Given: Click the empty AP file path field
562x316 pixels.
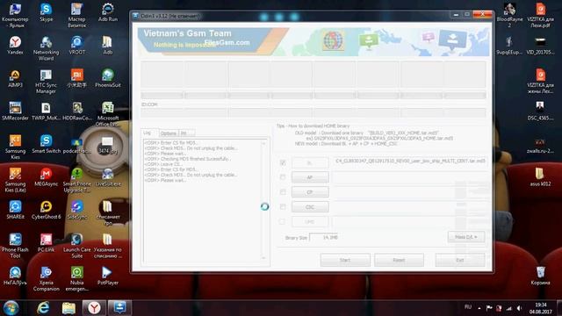Looking at the screenshot, I should 410,177.
